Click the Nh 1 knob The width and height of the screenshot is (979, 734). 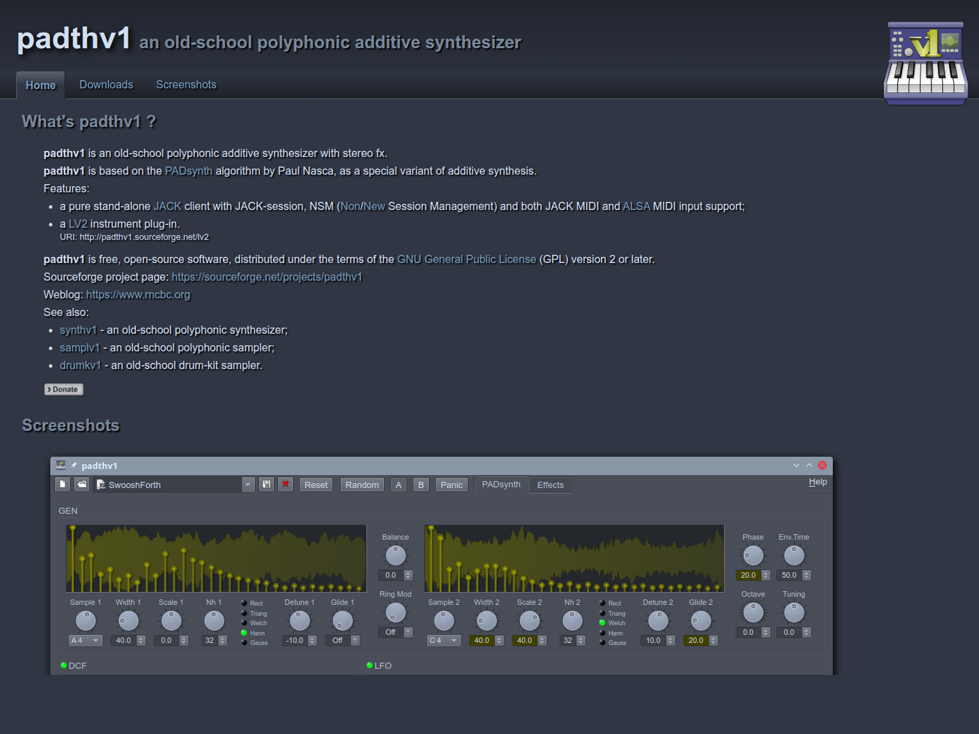214,621
